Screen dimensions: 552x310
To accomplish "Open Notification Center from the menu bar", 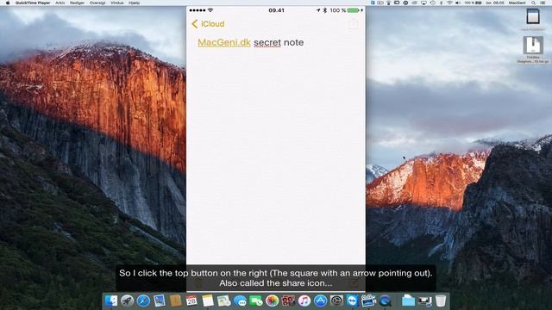I will pyautogui.click(x=543, y=3).
